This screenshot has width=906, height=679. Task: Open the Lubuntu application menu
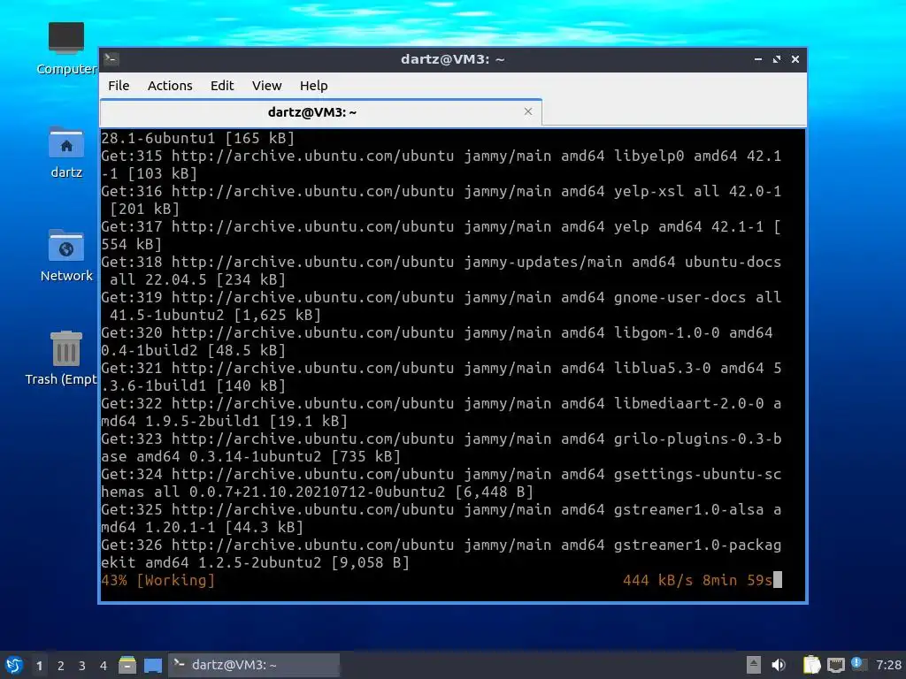click(x=13, y=665)
